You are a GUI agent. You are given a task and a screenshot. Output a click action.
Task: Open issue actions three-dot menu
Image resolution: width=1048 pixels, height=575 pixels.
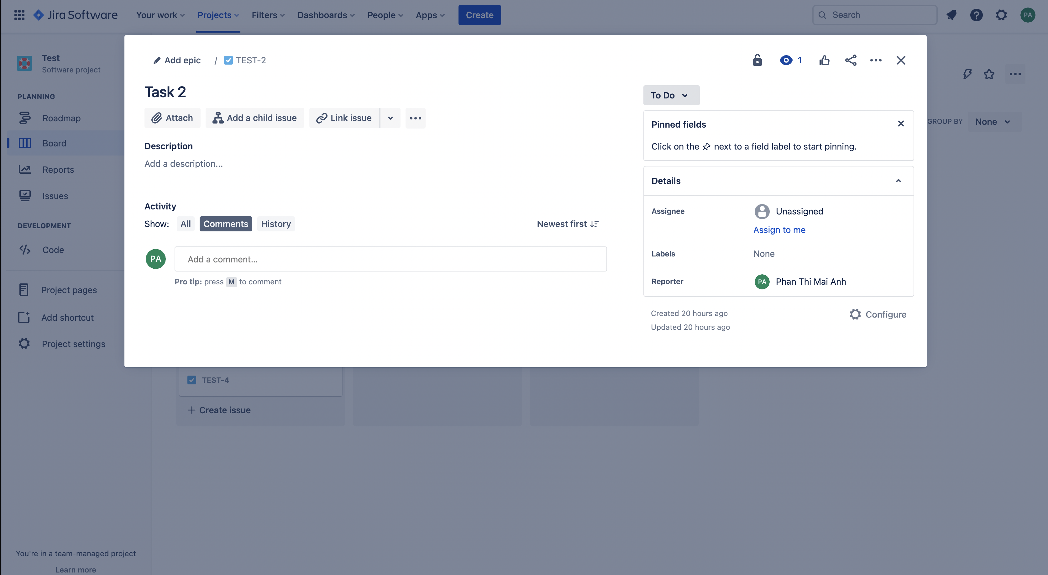coord(876,60)
